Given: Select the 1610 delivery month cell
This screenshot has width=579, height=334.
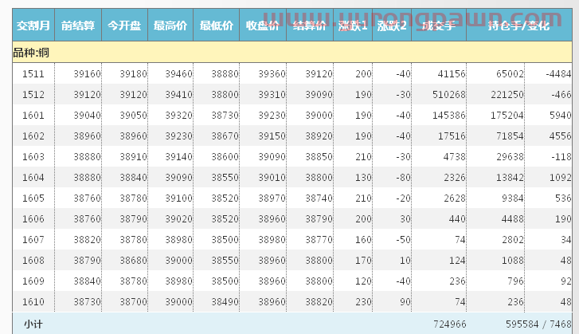Looking at the screenshot, I should point(33,301).
